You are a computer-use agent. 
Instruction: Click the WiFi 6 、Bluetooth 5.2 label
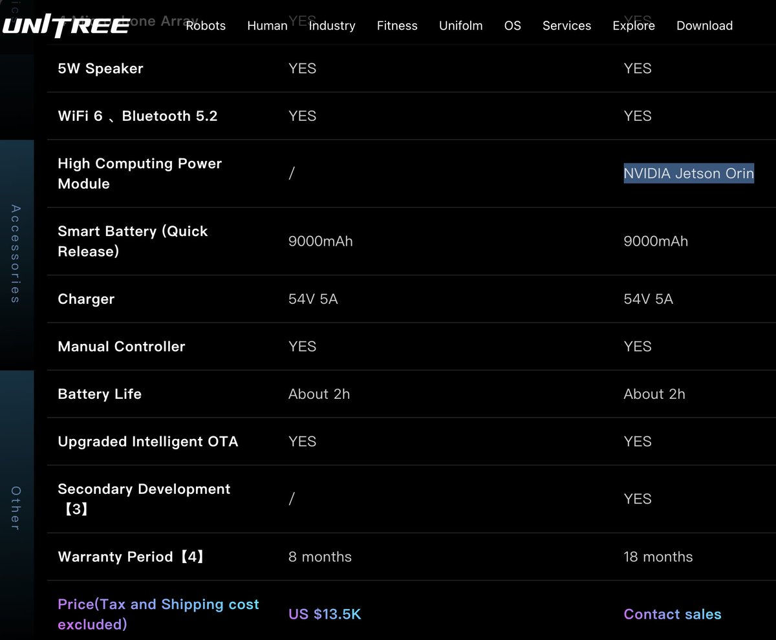tap(138, 116)
